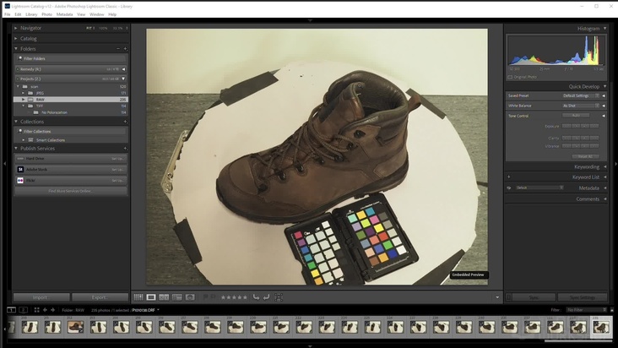Open the Edit menu
This screenshot has width=618, height=348.
click(x=18, y=14)
